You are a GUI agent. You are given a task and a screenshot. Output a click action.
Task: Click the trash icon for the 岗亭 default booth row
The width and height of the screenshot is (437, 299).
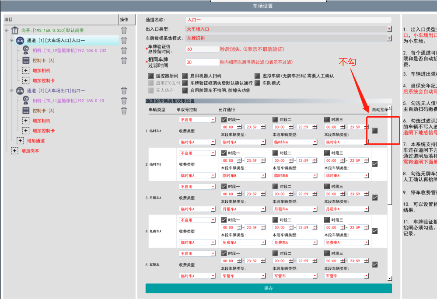[x=124, y=31]
